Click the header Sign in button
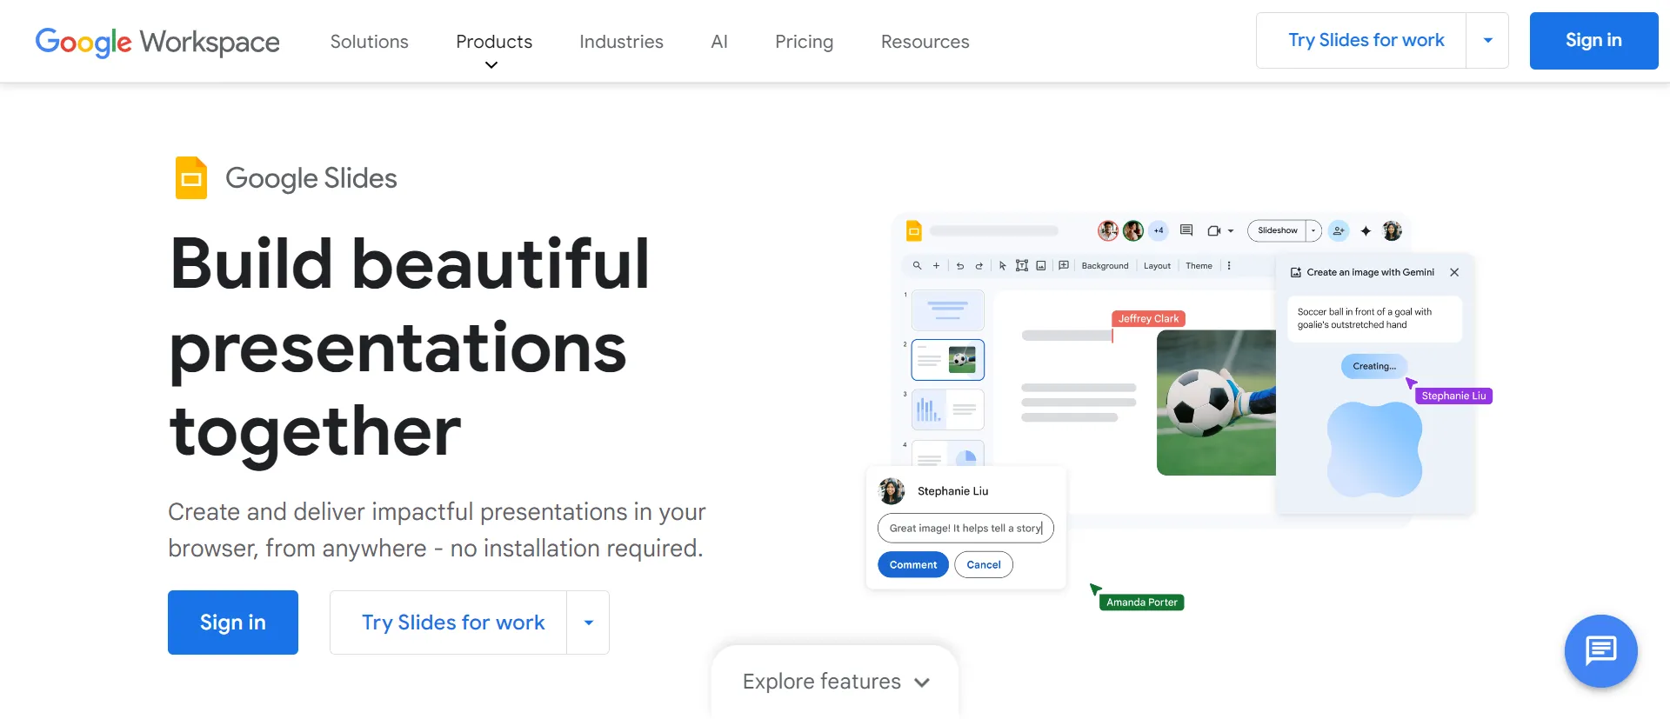The image size is (1670, 719). (x=1593, y=40)
